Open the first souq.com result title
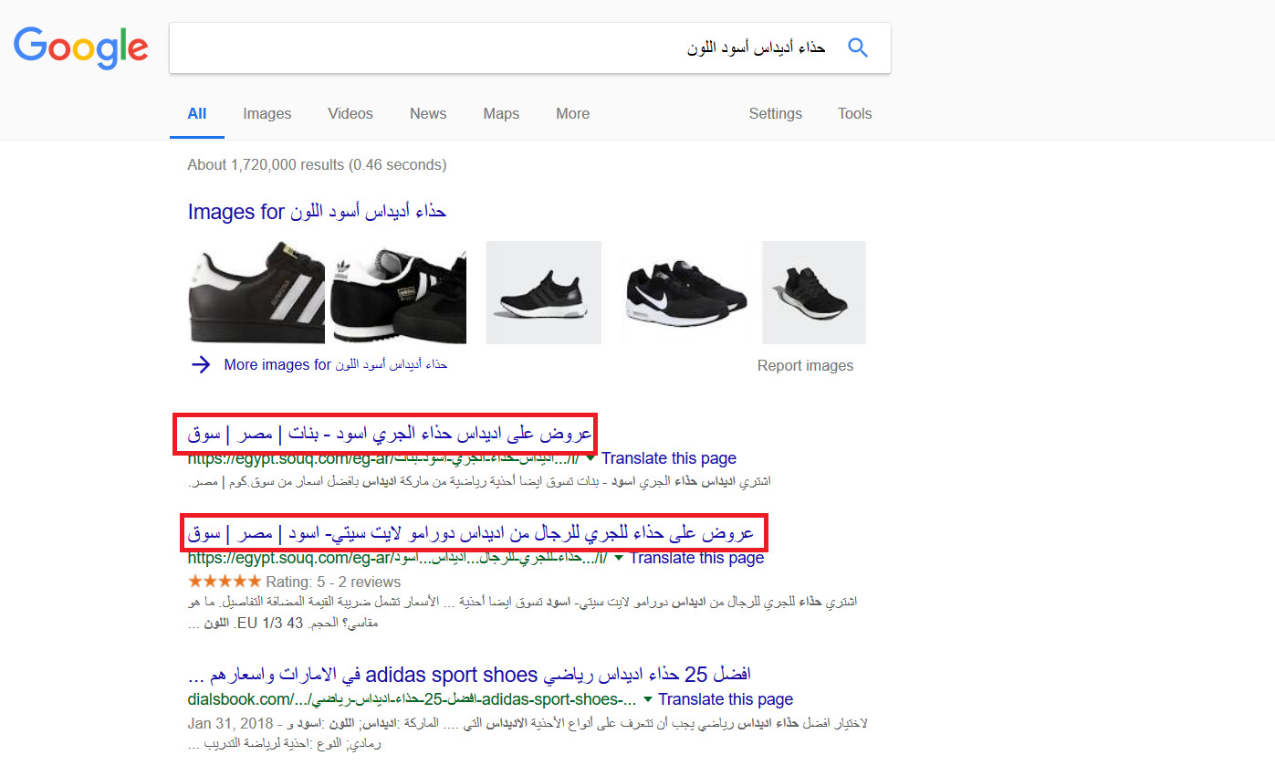Image resolution: width=1275 pixels, height=766 pixels. (390, 434)
